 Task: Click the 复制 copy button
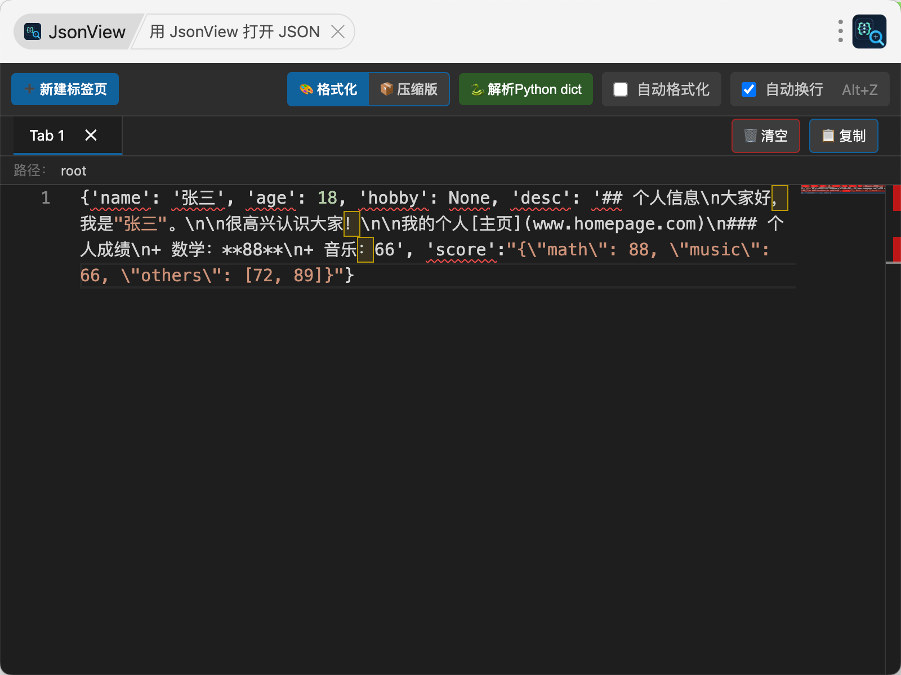844,136
